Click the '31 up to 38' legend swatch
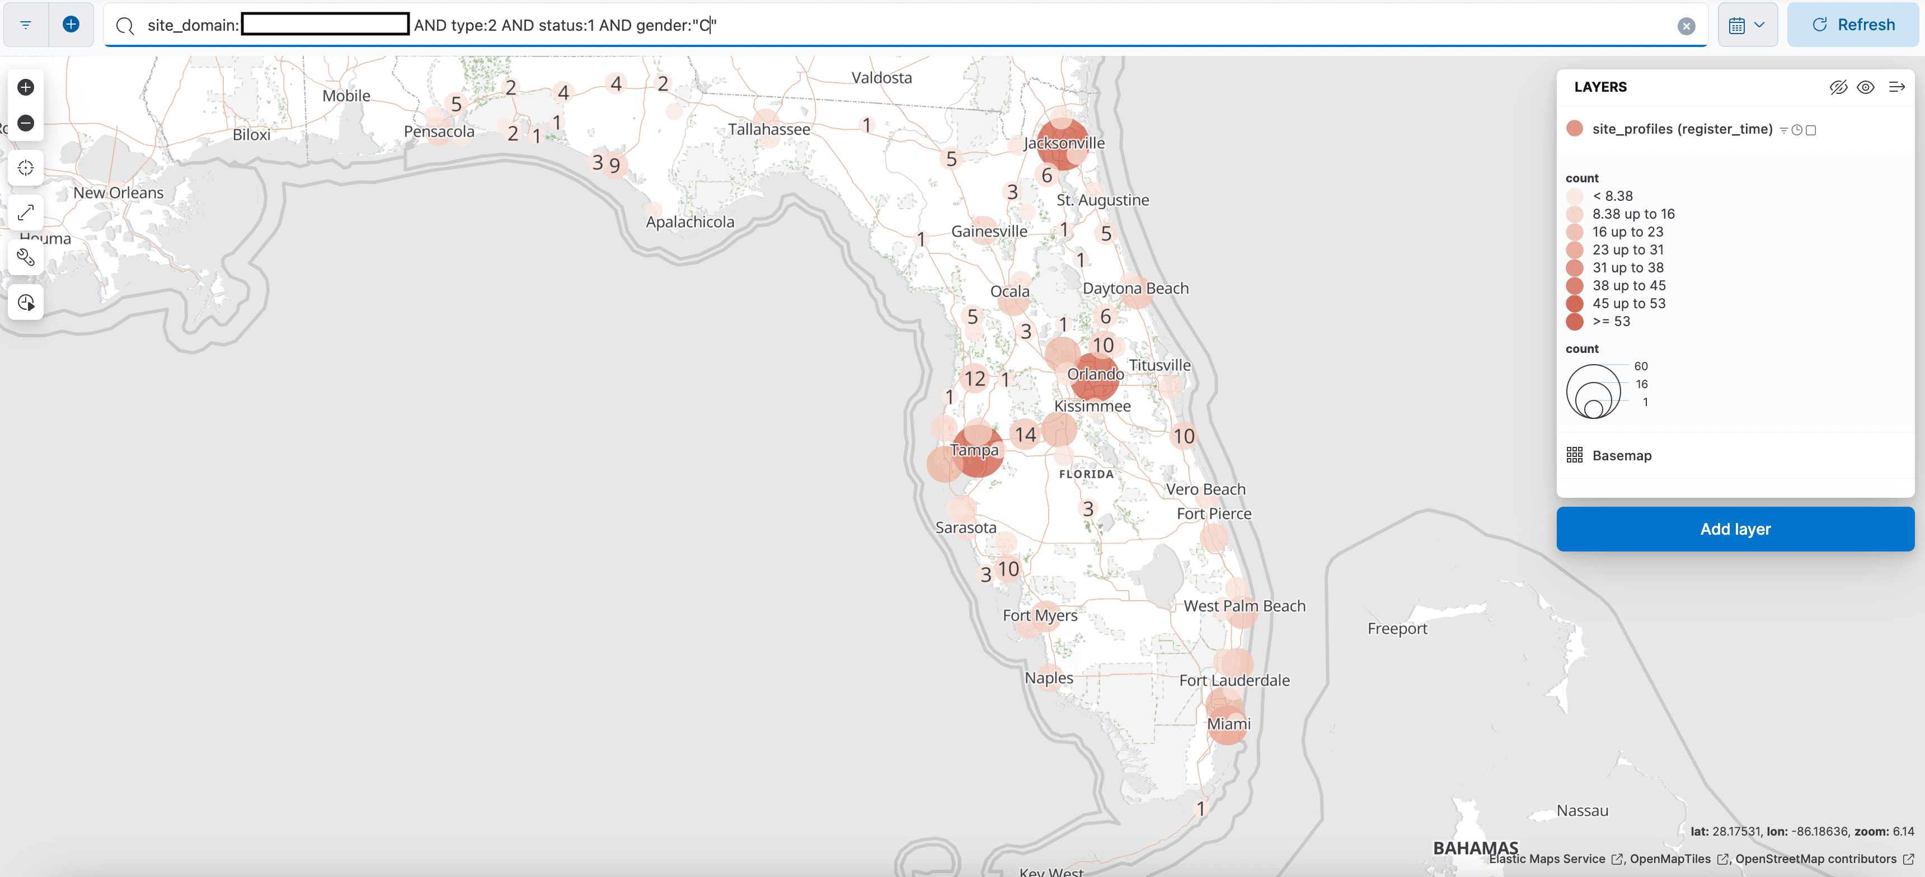This screenshot has width=1925, height=877. click(1575, 267)
